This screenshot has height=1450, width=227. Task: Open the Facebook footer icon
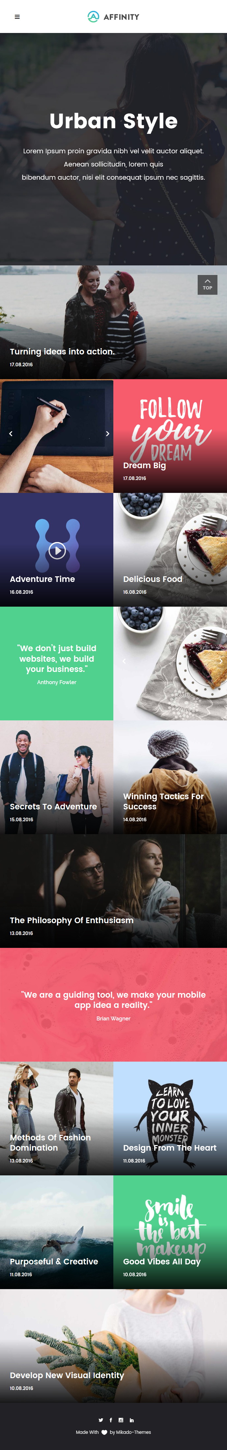(x=111, y=1420)
